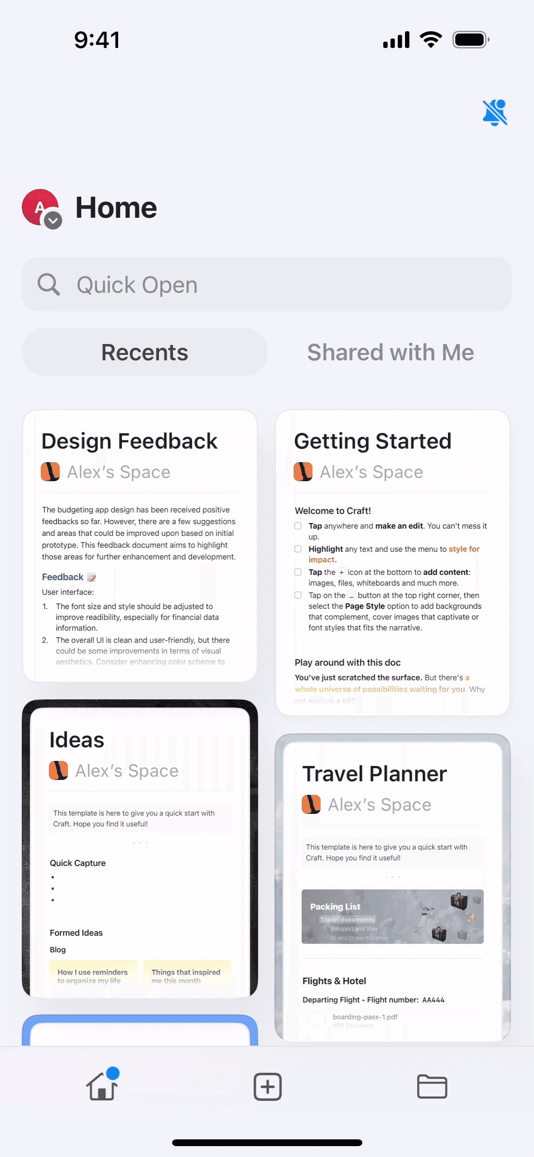Viewport: 534px width, 1157px height.
Task: Open the Packing List image in Travel Planner
Action: (392, 917)
